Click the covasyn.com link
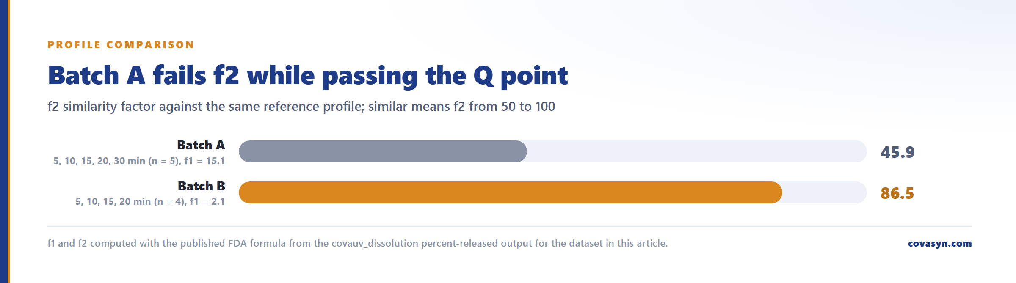The image size is (1016, 283). pyautogui.click(x=939, y=244)
